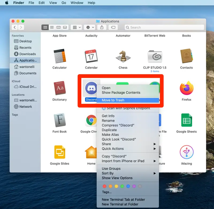
Task: Switch to gallery view
Action: click(x=65, y=27)
